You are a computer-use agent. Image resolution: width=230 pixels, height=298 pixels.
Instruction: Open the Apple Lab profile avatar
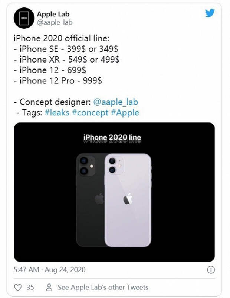pyautogui.click(x=24, y=18)
